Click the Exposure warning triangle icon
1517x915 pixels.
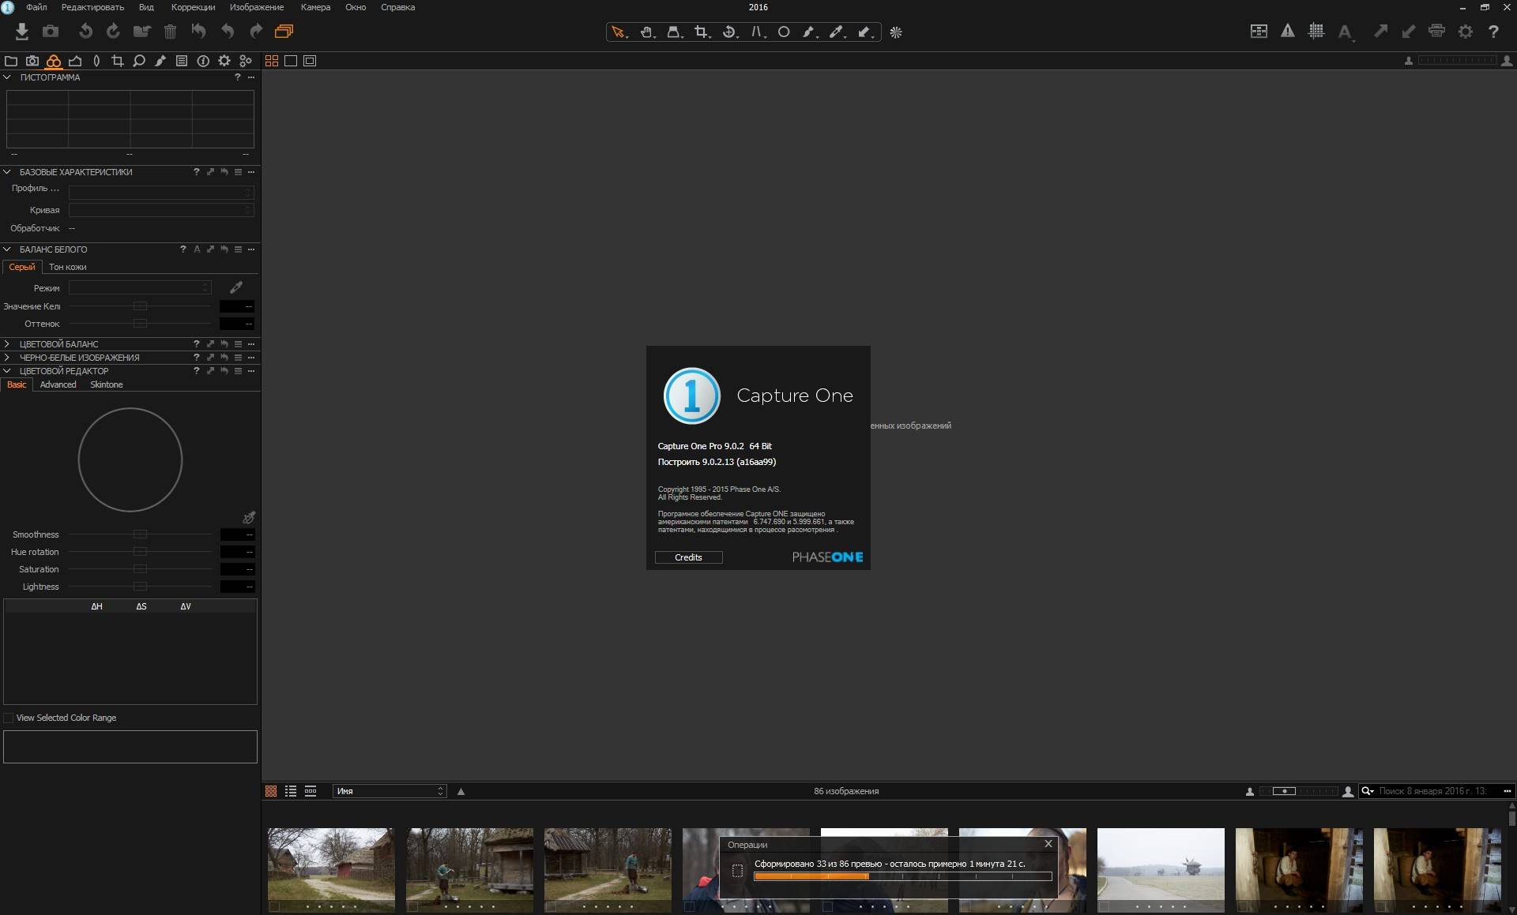click(1288, 32)
